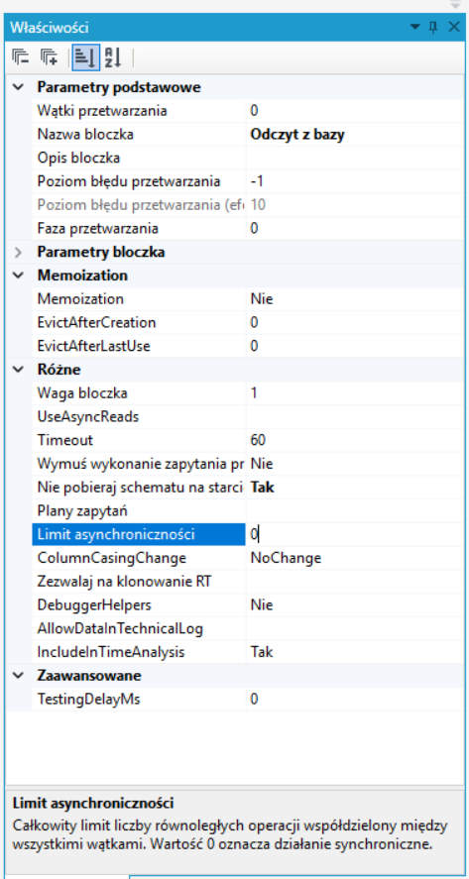Viewport: 469px width, 879px height.
Task: Open the Właściwości panel options arrow
Action: pyautogui.click(x=415, y=27)
